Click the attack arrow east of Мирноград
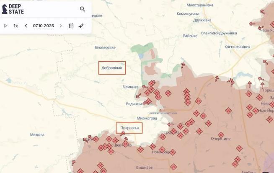 pyautogui.click(x=170, y=124)
